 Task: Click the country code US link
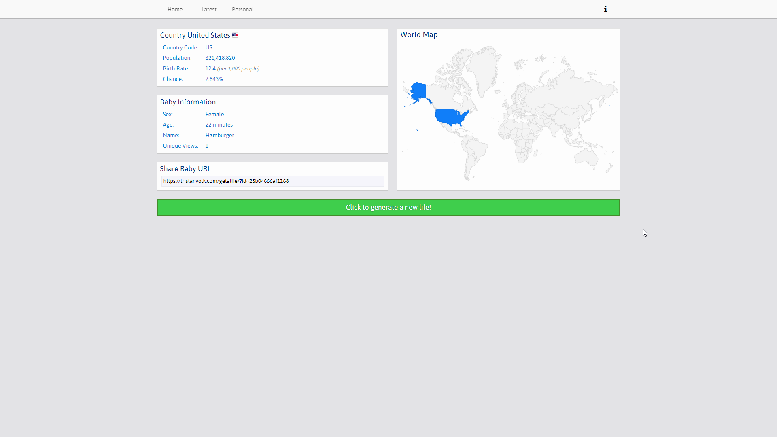(x=208, y=47)
